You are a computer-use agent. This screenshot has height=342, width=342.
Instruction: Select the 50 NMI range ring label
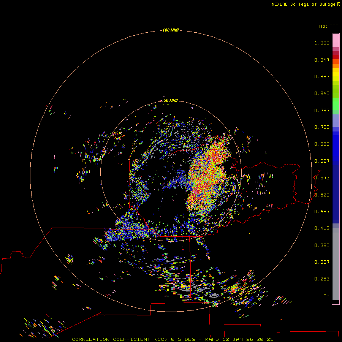(171, 100)
